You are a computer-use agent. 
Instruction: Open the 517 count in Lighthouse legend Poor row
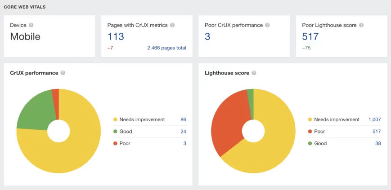point(377,132)
